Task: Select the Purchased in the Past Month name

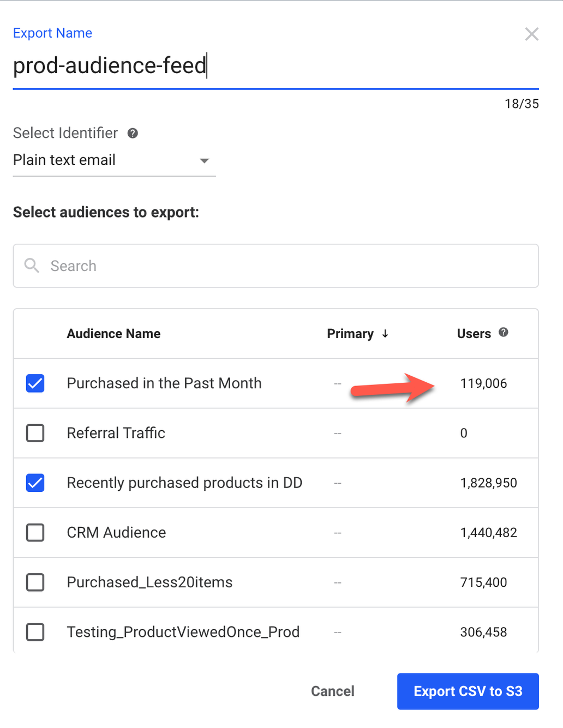Action: point(164,383)
